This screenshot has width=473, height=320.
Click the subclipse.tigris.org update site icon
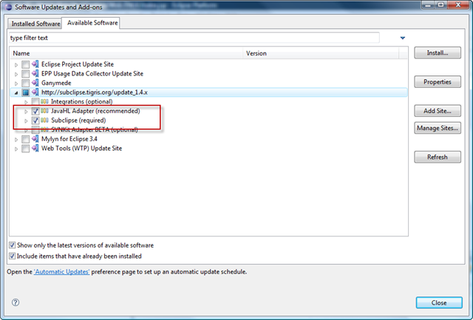35,92
